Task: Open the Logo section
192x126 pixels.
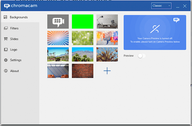Action: pos(20,49)
